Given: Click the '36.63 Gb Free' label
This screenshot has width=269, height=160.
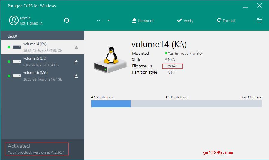Looking at the screenshot, I should pos(251,97).
